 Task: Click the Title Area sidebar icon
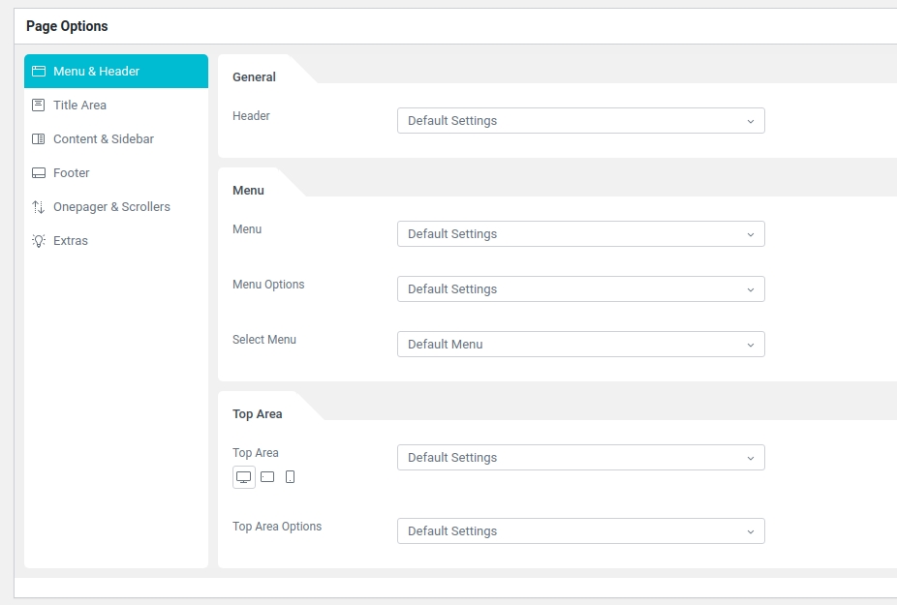click(39, 106)
